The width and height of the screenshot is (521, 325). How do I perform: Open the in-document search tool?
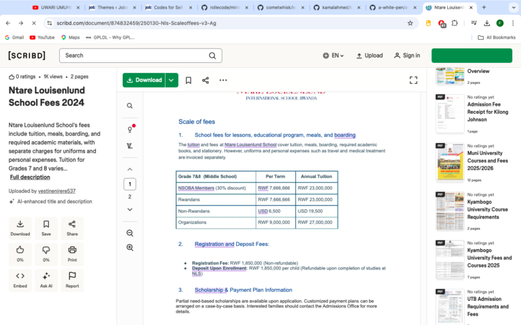coord(130,106)
